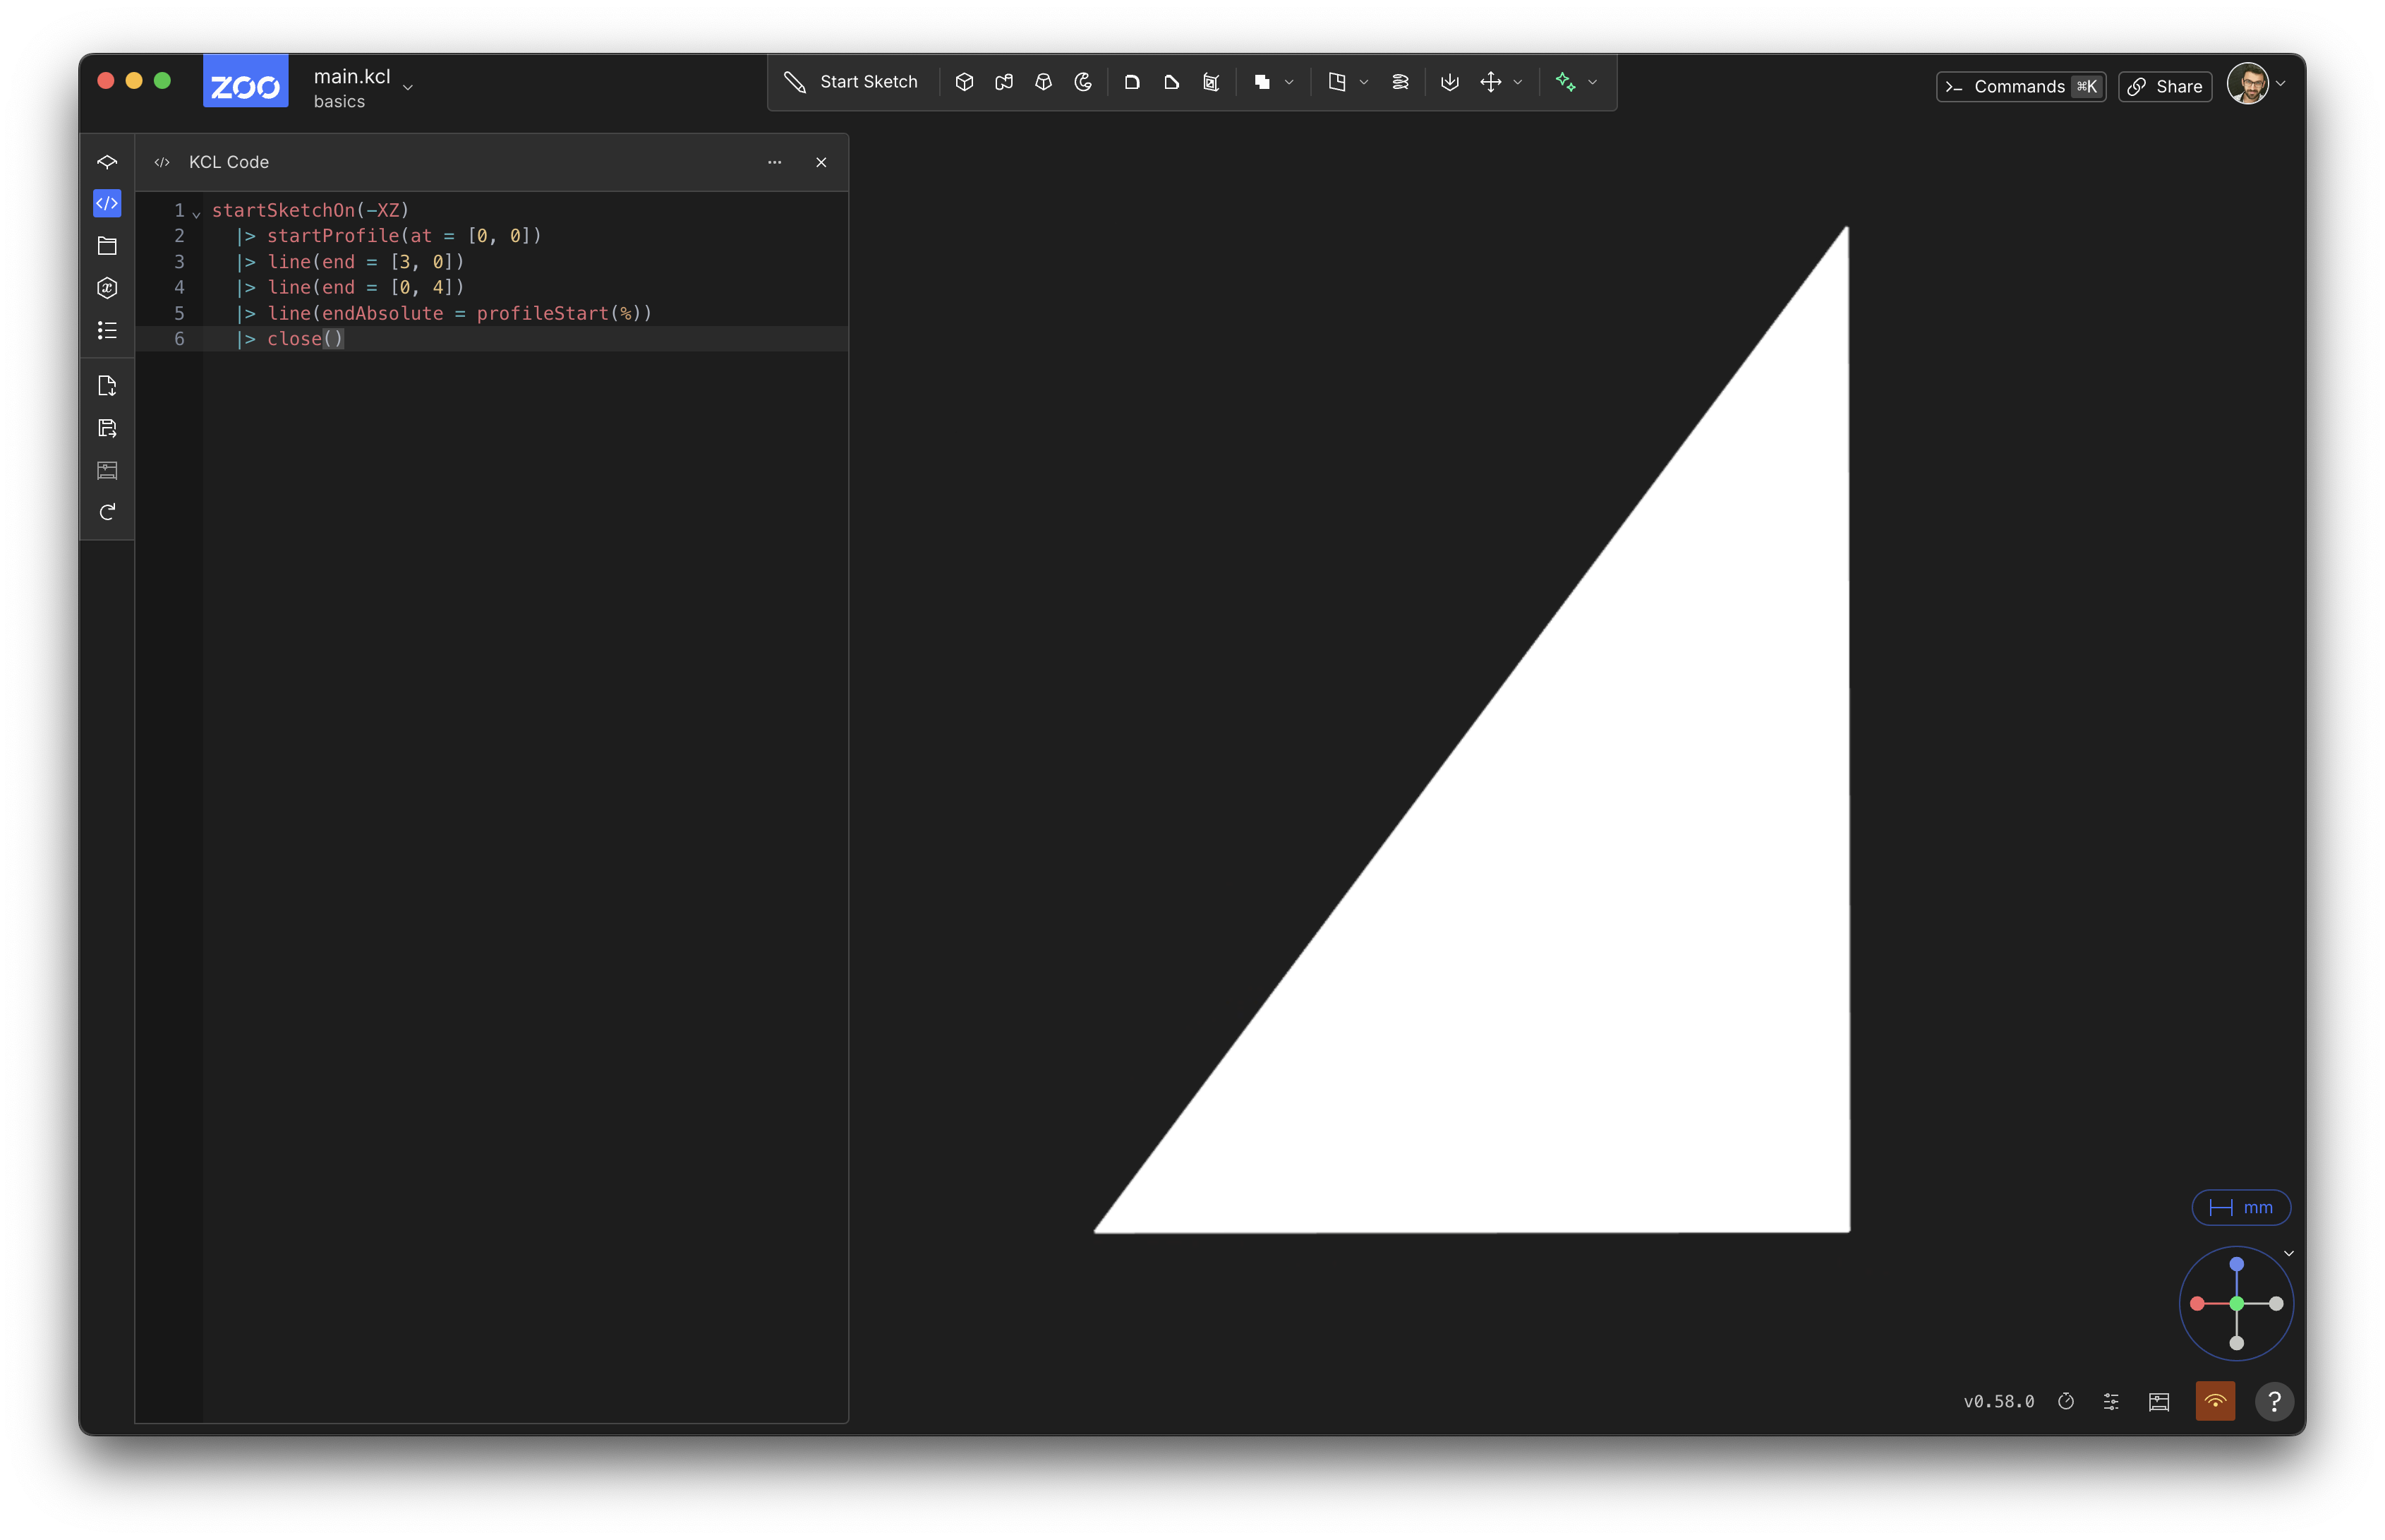Click the Share button

tap(2165, 86)
